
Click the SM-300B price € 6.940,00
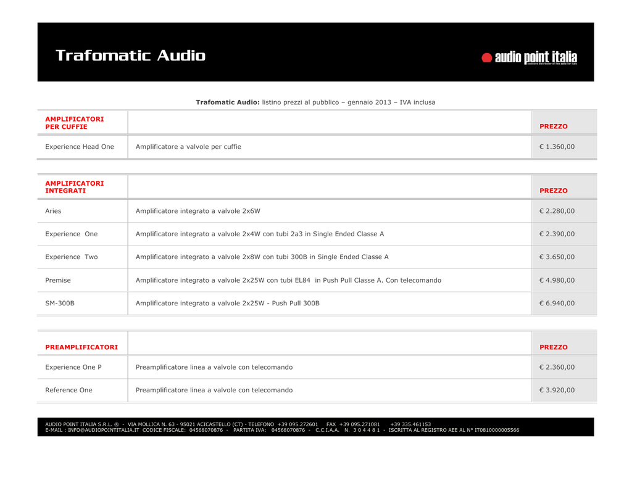coord(557,303)
